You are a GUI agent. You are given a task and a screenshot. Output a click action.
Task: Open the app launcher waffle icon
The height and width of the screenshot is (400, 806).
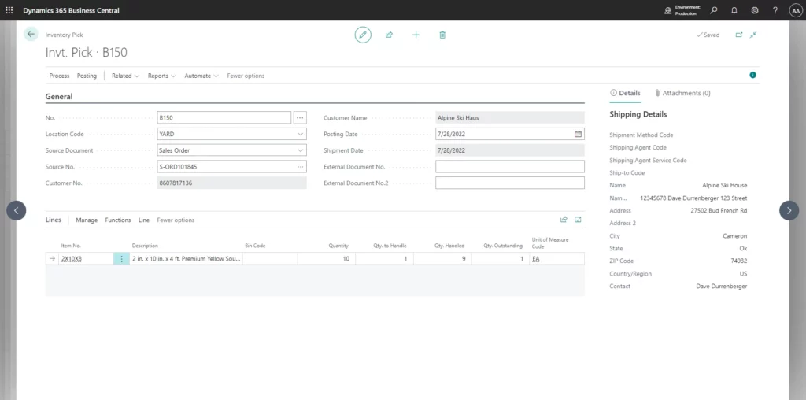click(9, 9)
